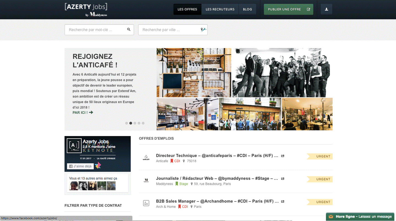Go to the Blog menu item

point(248,9)
